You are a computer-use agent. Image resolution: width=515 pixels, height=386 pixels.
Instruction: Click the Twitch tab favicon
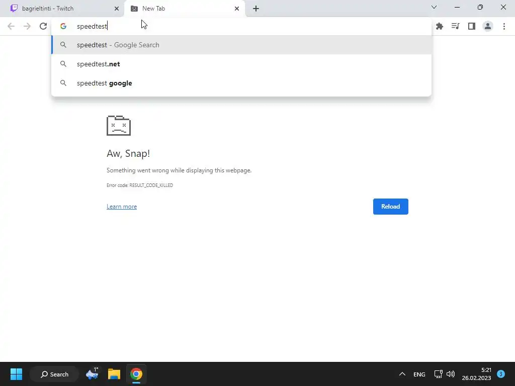(14, 8)
